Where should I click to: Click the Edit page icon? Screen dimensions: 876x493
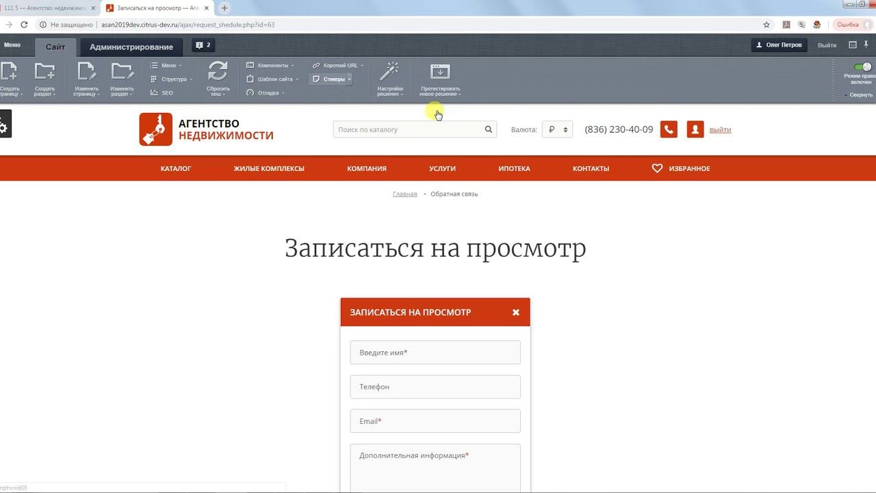86,71
